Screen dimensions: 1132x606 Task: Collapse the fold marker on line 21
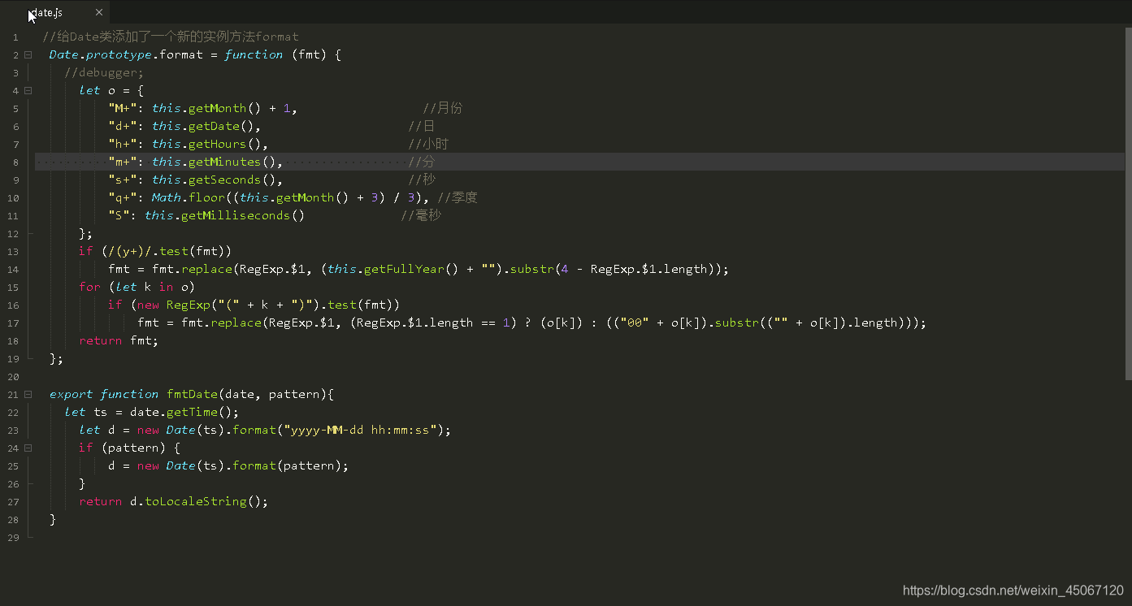28,395
